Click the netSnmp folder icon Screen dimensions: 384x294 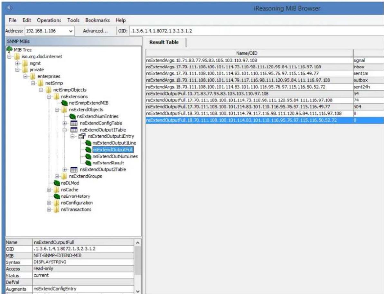41,83
